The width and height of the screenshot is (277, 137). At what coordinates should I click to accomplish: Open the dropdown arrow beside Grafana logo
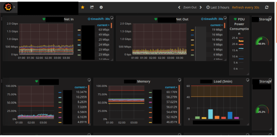pos(14,7)
